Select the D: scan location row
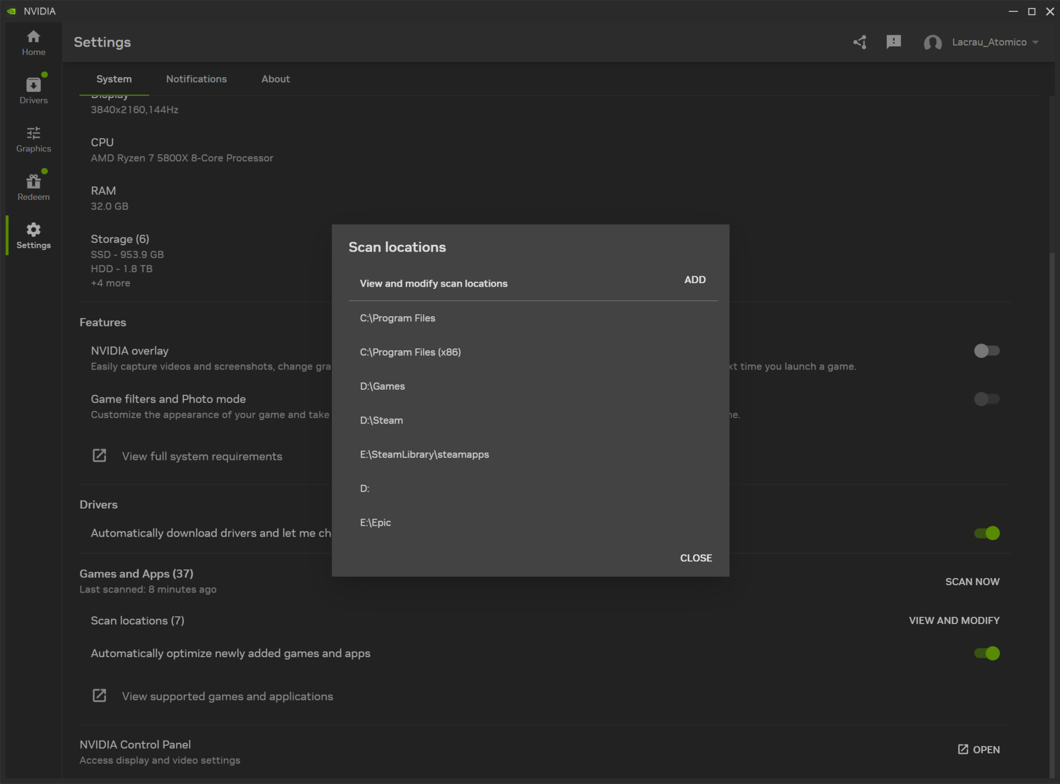Image resolution: width=1060 pixels, height=784 pixels. click(533, 489)
